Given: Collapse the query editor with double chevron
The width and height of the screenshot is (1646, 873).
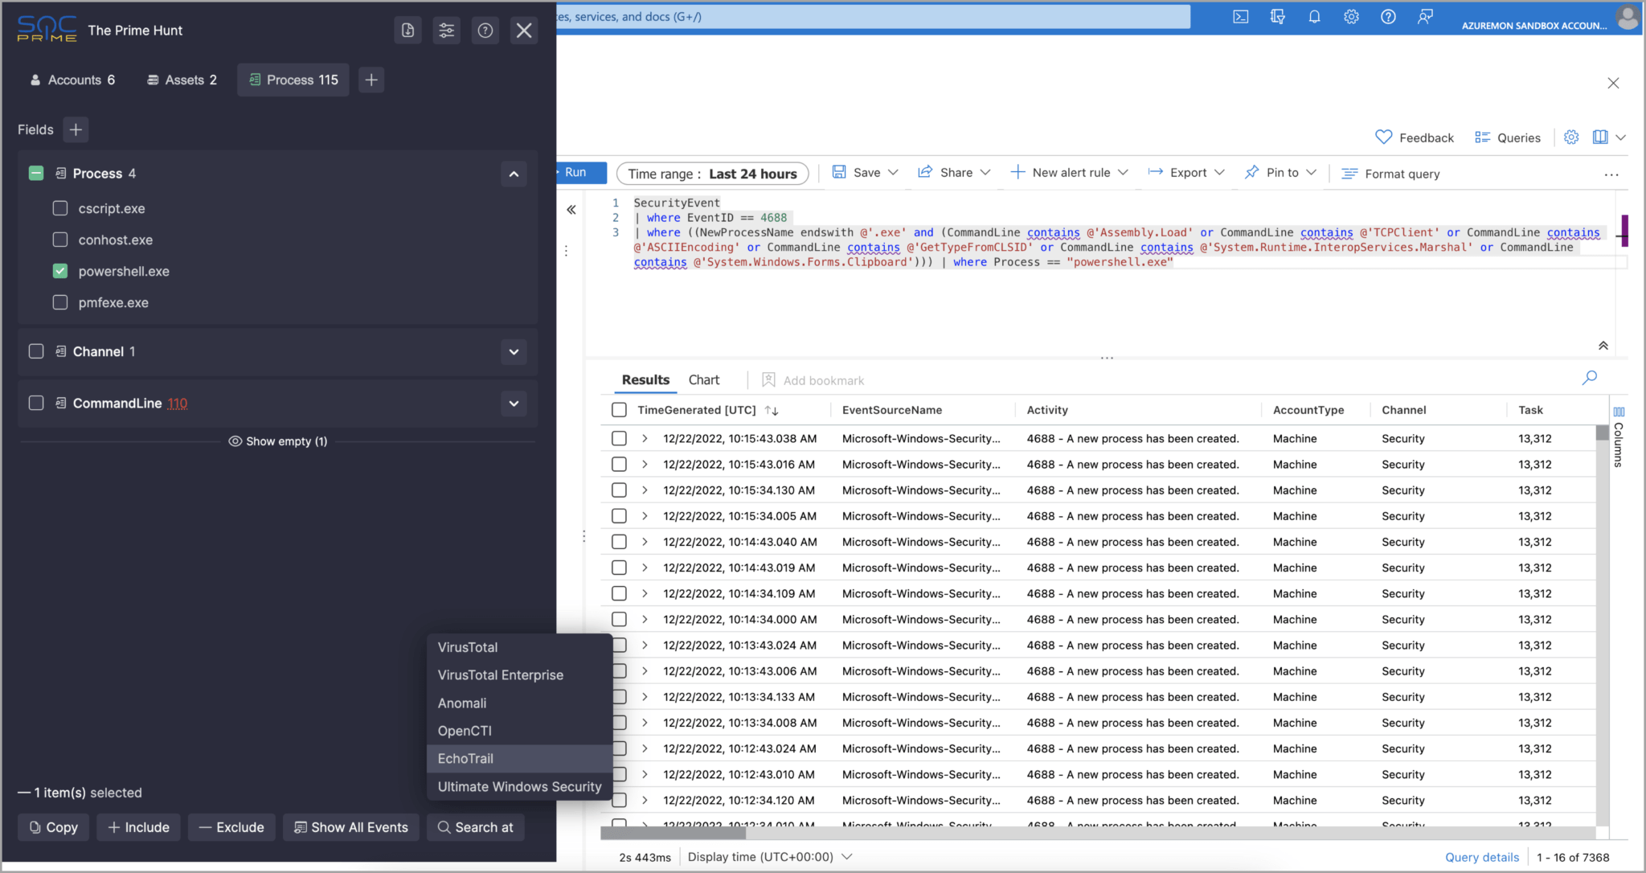Looking at the screenshot, I should click(1603, 346).
